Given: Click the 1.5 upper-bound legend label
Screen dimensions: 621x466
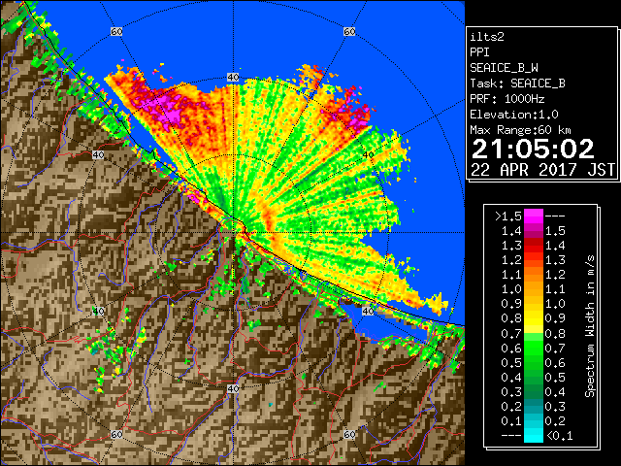Looking at the screenshot, I should pos(555,231).
